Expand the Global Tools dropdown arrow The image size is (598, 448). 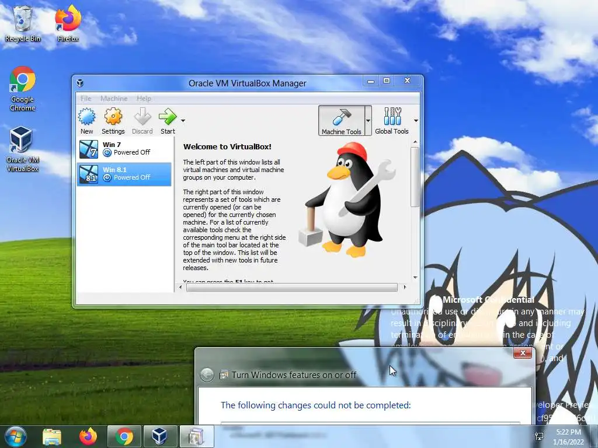pyautogui.click(x=416, y=121)
